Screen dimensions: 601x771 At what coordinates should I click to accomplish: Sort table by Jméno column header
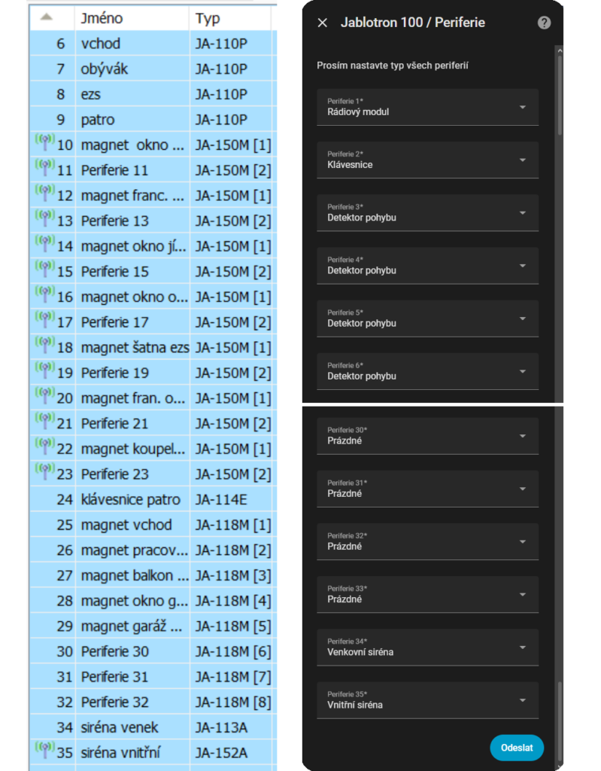(102, 18)
